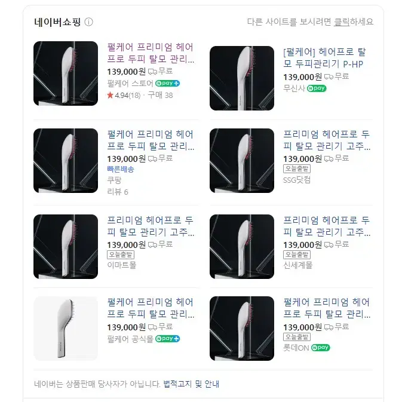Click Npay plus badge next to 펄케어 공식몰
The image size is (402, 402).
coord(167,339)
